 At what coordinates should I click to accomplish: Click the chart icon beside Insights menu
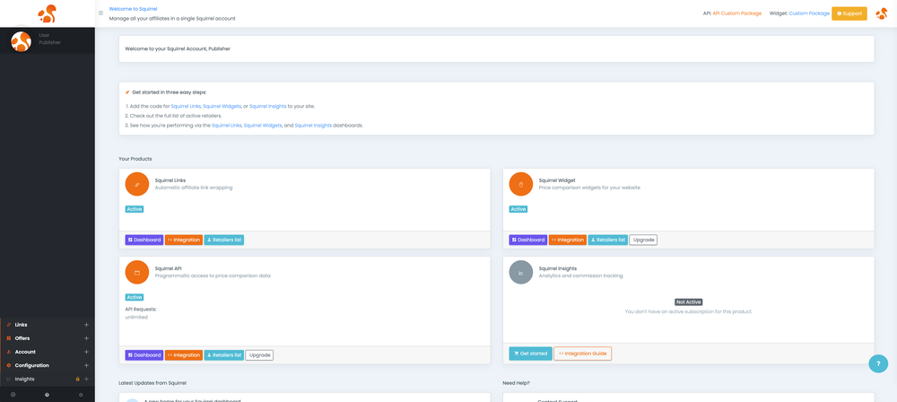click(9, 379)
